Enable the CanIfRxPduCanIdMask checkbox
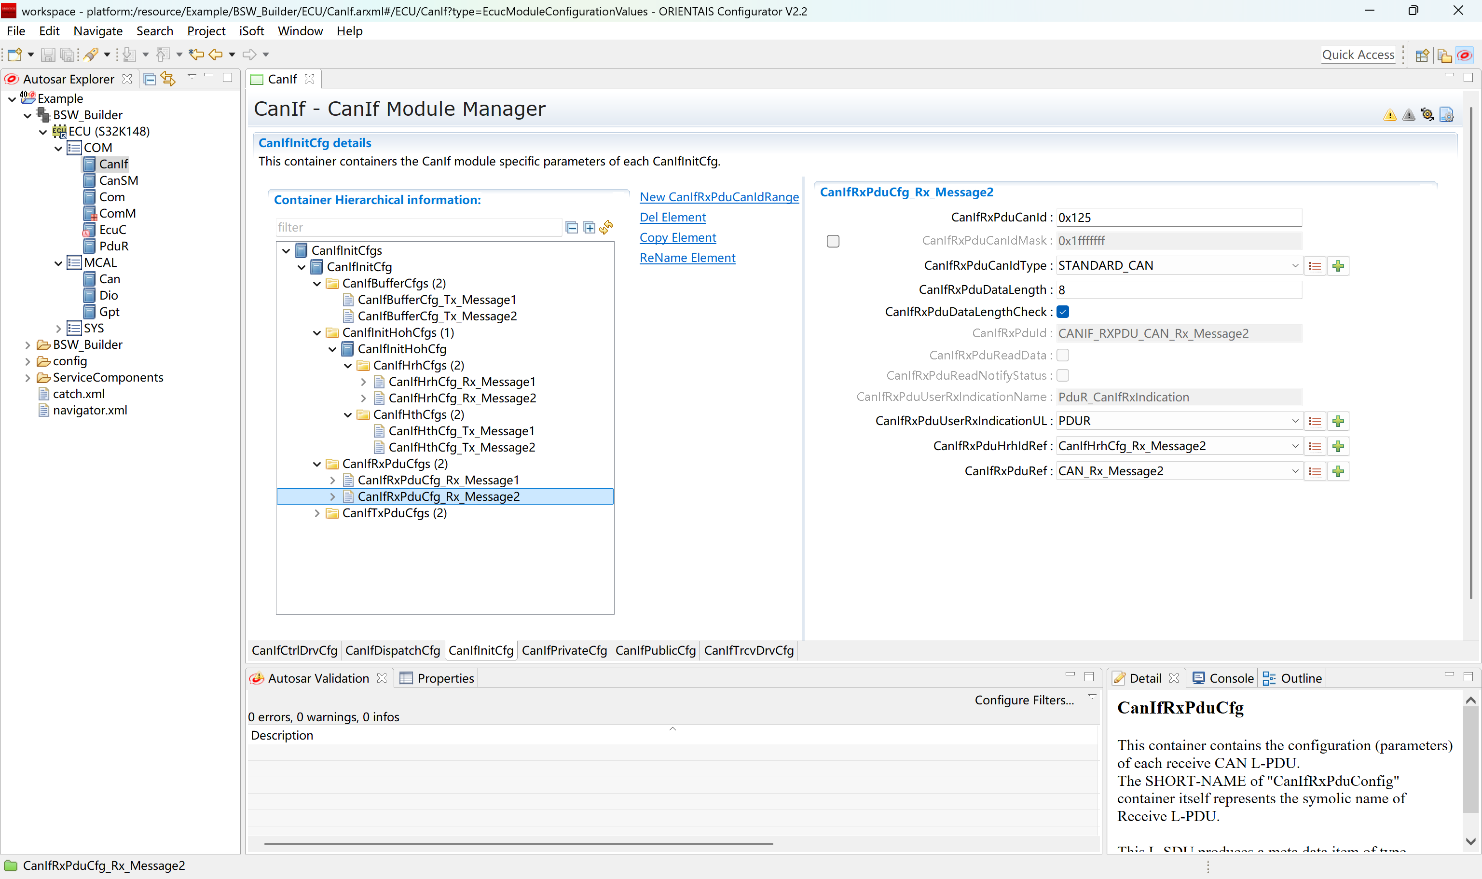 pos(833,241)
